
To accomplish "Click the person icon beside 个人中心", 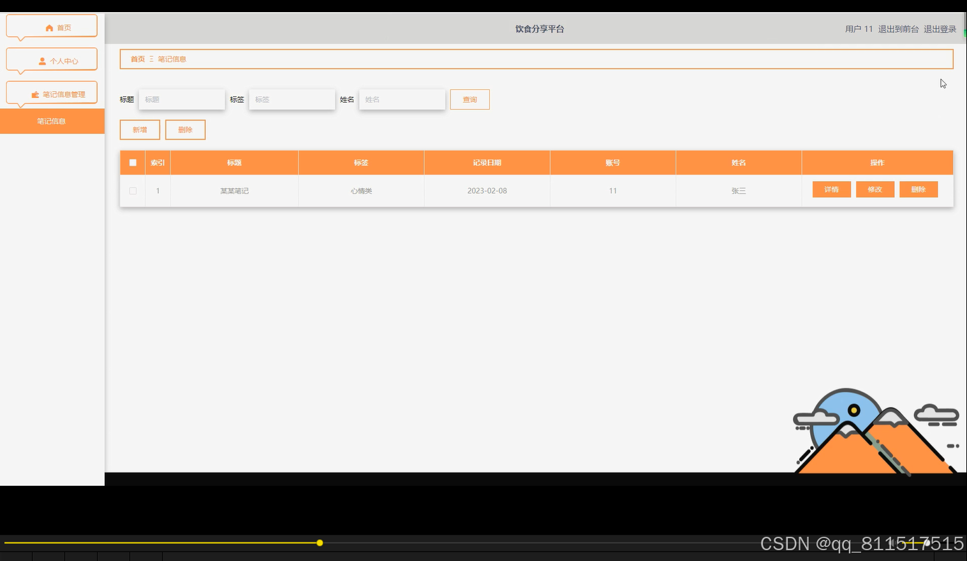I will (43, 61).
